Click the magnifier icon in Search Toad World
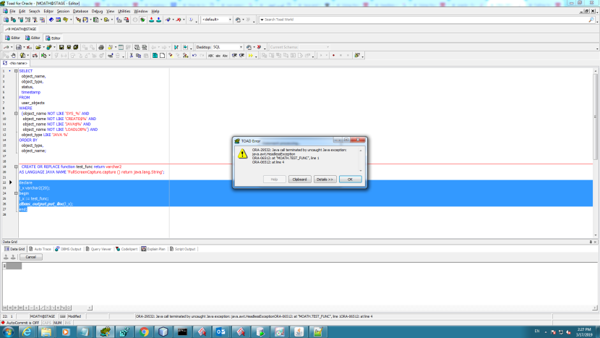This screenshot has height=338, width=600. [591, 20]
